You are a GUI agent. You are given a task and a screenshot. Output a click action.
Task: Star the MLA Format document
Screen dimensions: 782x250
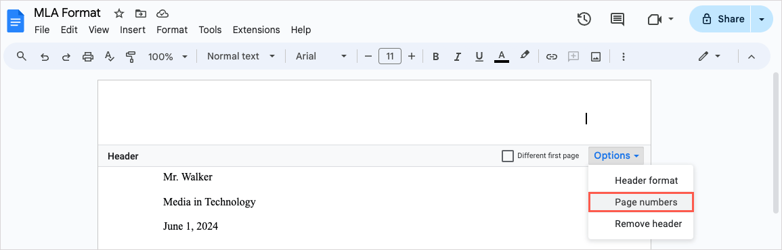pos(118,14)
